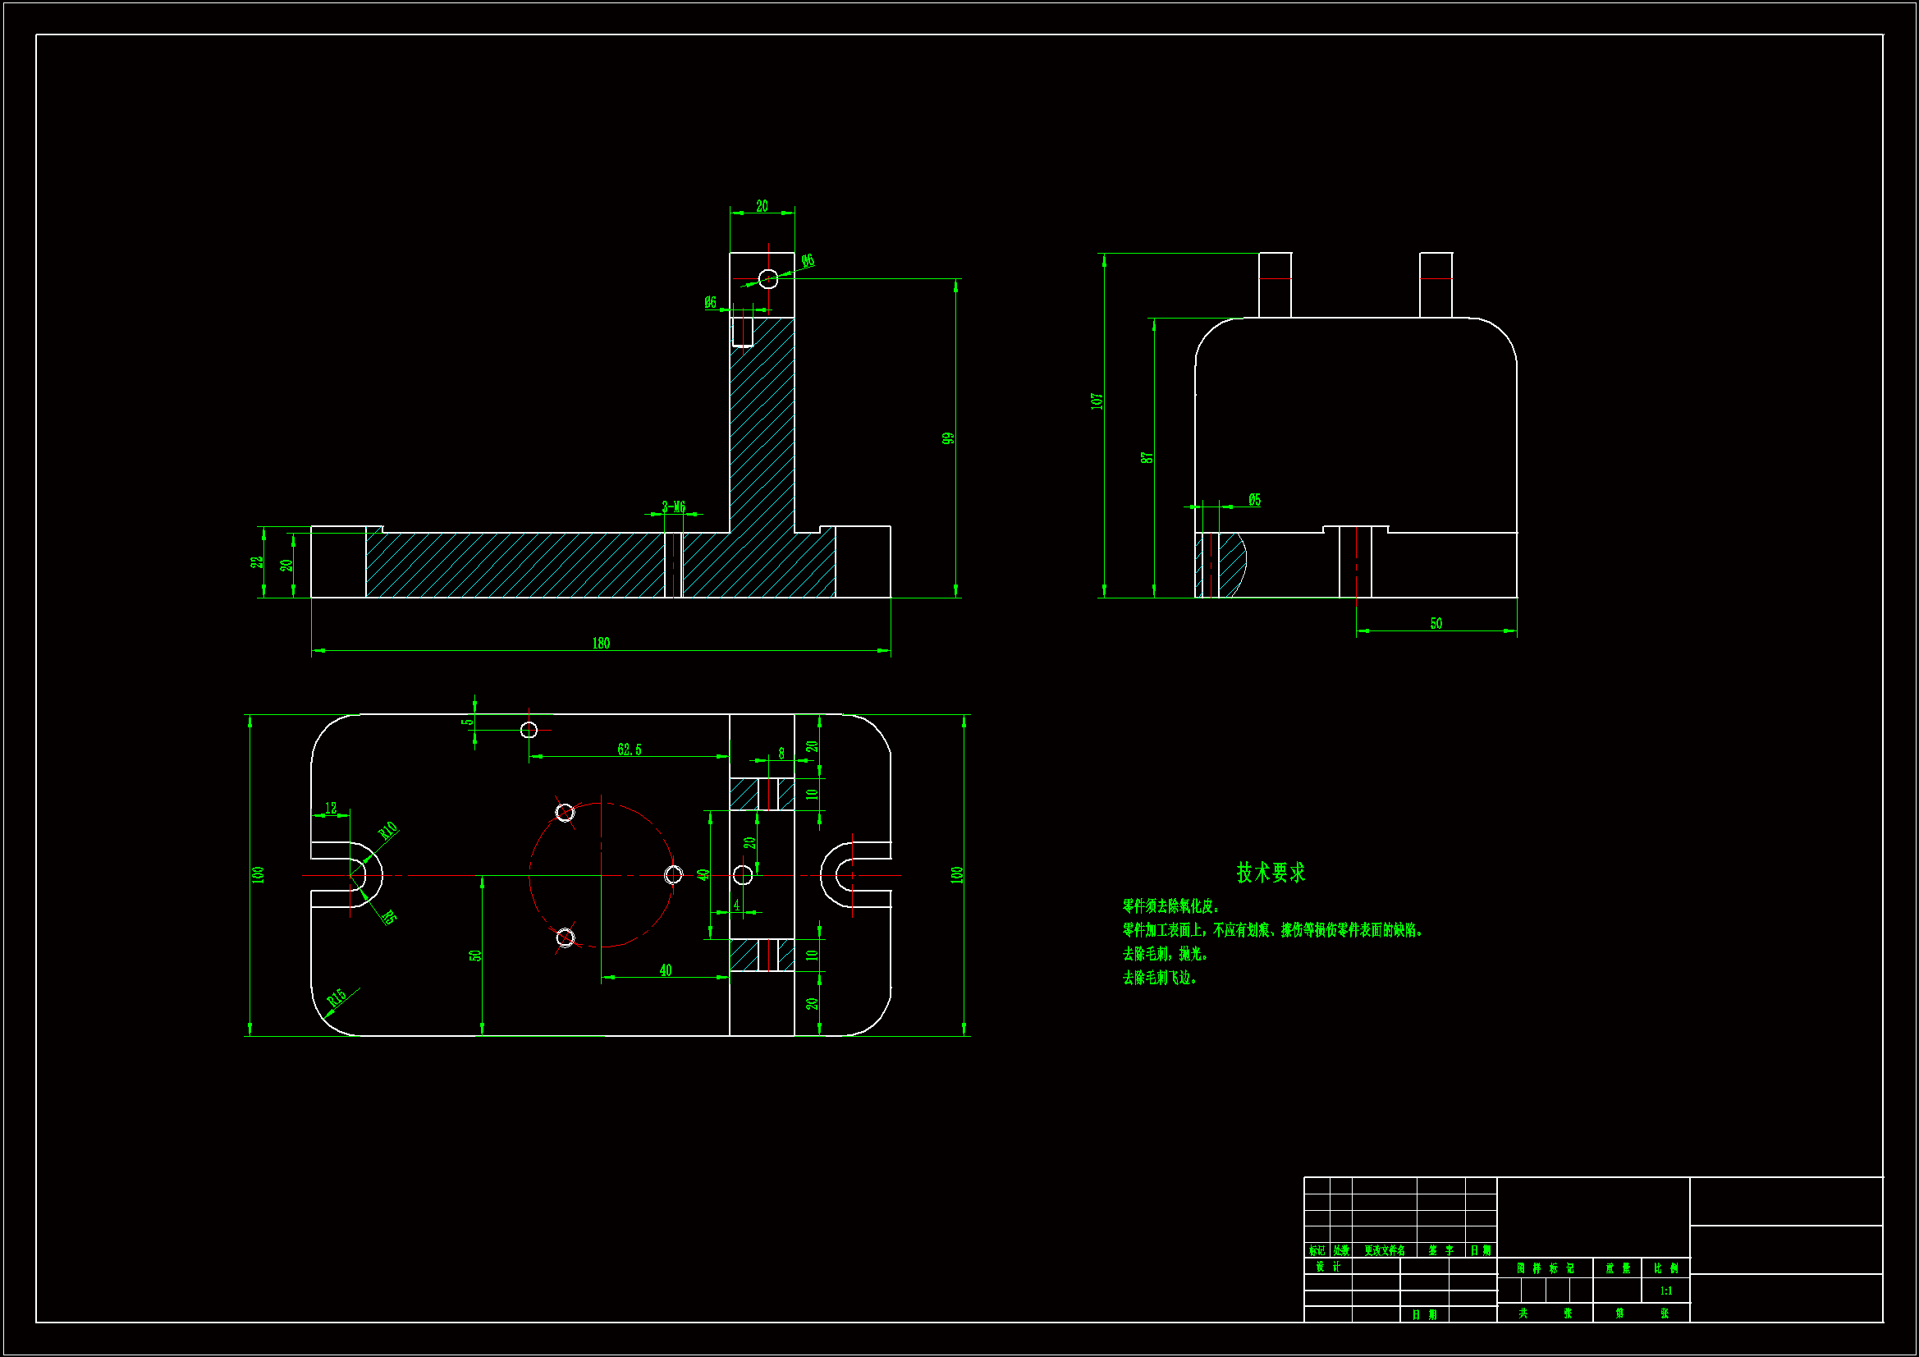Click the 比例 cell in title block
Image resolution: width=1919 pixels, height=1357 pixels.
point(1665,1268)
